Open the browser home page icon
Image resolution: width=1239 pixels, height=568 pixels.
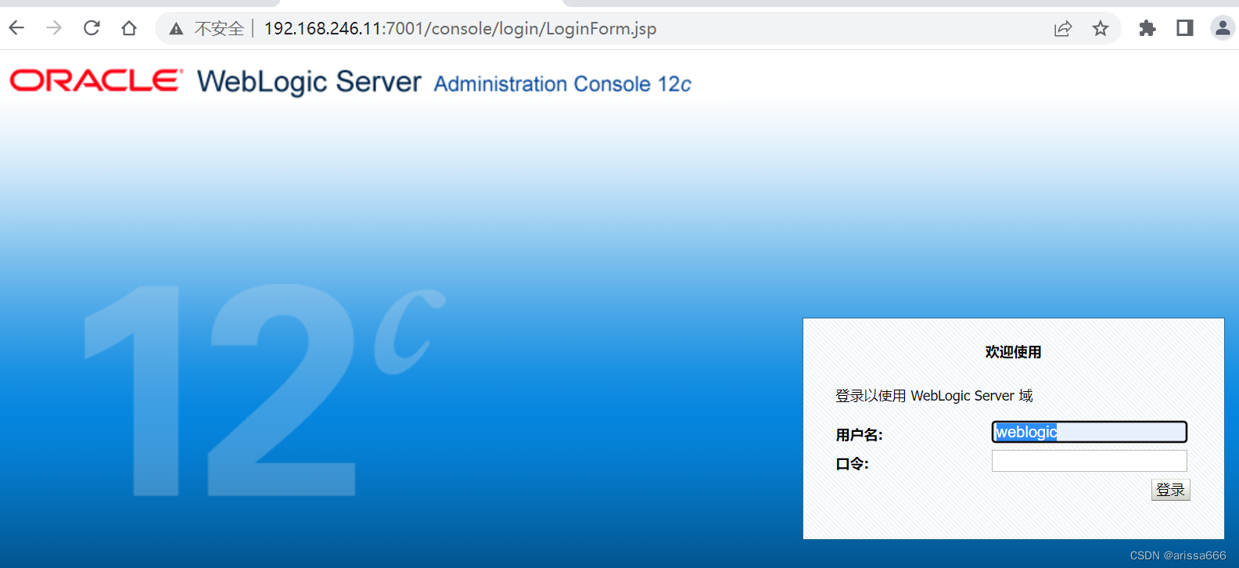coord(129,28)
